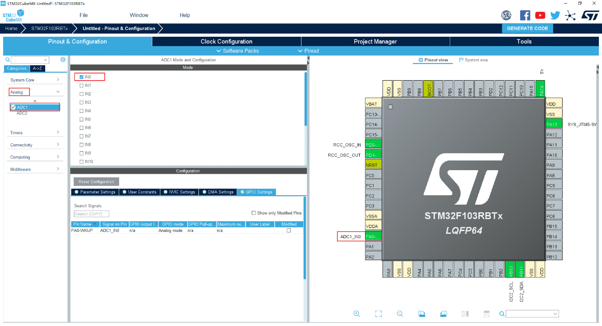Screen dimensions: 602x326
Task: Go to Home in the breadcrumb
Action: 11,28
